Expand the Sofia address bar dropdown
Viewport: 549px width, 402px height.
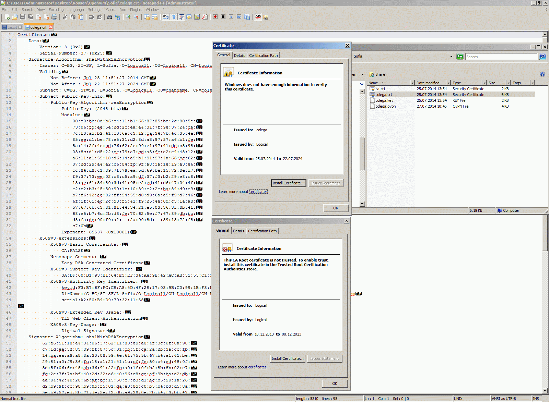(x=451, y=57)
